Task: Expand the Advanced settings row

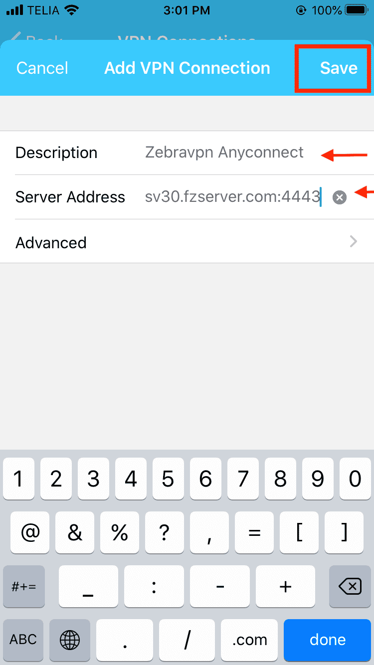Action: pyautogui.click(x=187, y=242)
